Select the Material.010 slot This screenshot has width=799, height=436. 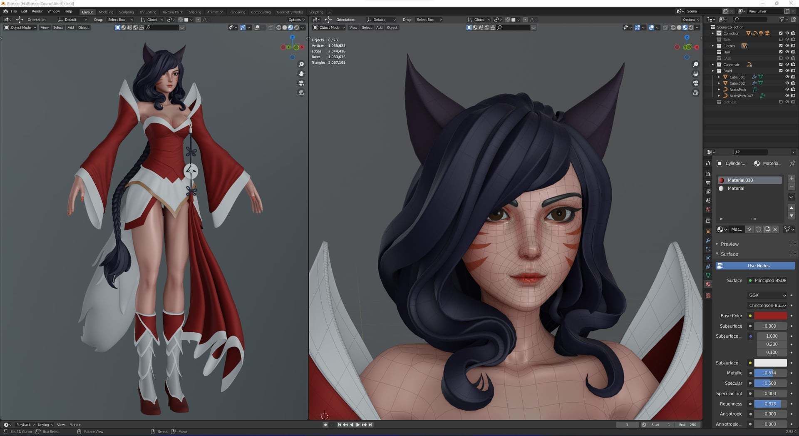749,180
